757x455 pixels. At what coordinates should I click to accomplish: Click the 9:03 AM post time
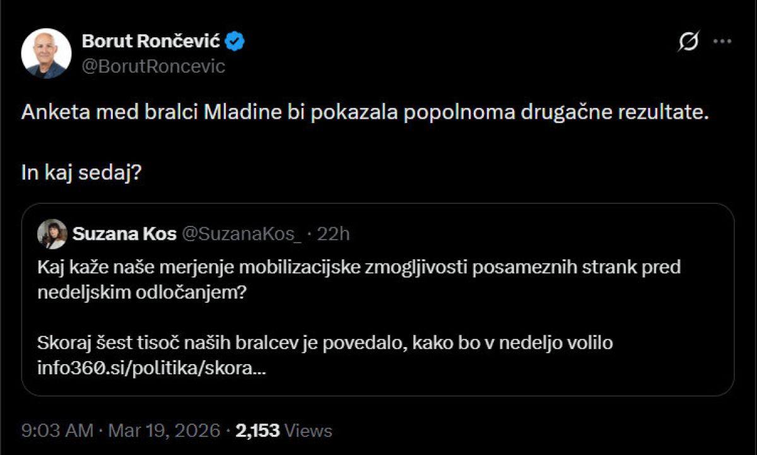pos(57,431)
